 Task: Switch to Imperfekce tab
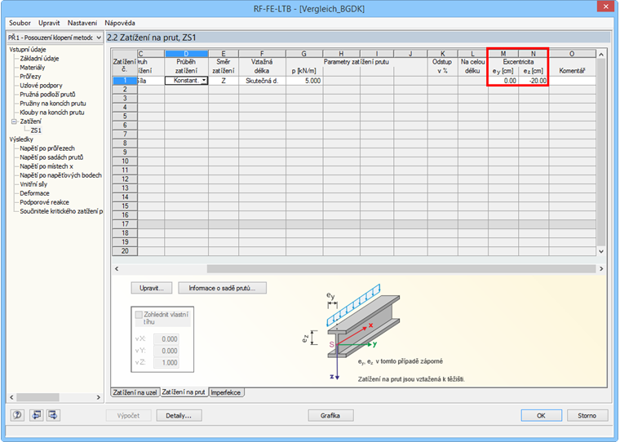[226, 392]
